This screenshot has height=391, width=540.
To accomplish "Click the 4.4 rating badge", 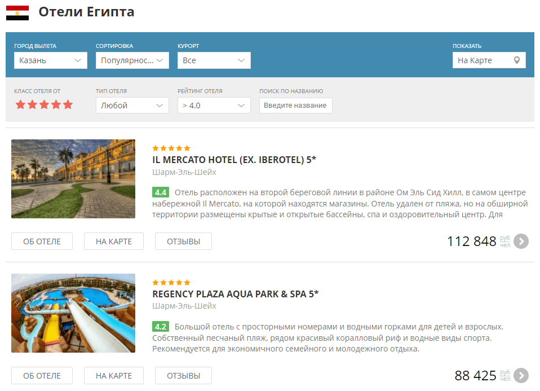I will [x=161, y=192].
